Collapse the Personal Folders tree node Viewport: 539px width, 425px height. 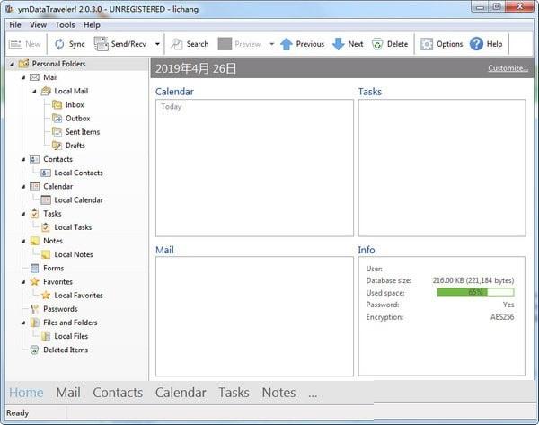click(11, 64)
